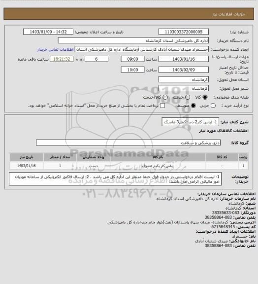The width and height of the screenshot is (258, 284).
Task: Click the request number field 1103003372000005
Action: click(x=184, y=32)
